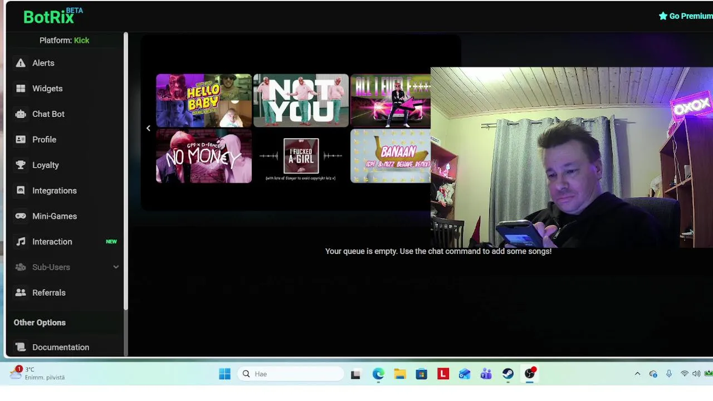Click the Integrations icon in sidebar

pos(21,190)
